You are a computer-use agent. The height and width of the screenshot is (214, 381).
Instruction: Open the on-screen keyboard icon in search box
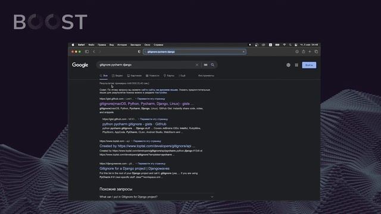(x=205, y=65)
